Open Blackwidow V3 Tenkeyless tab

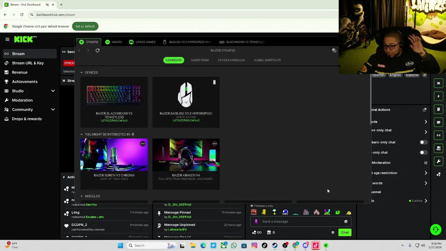(x=242, y=42)
